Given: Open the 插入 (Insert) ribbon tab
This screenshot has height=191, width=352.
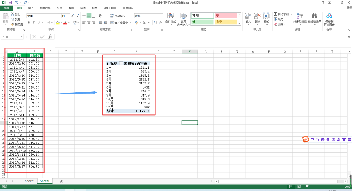Looking at the screenshot, I should coord(31,8).
